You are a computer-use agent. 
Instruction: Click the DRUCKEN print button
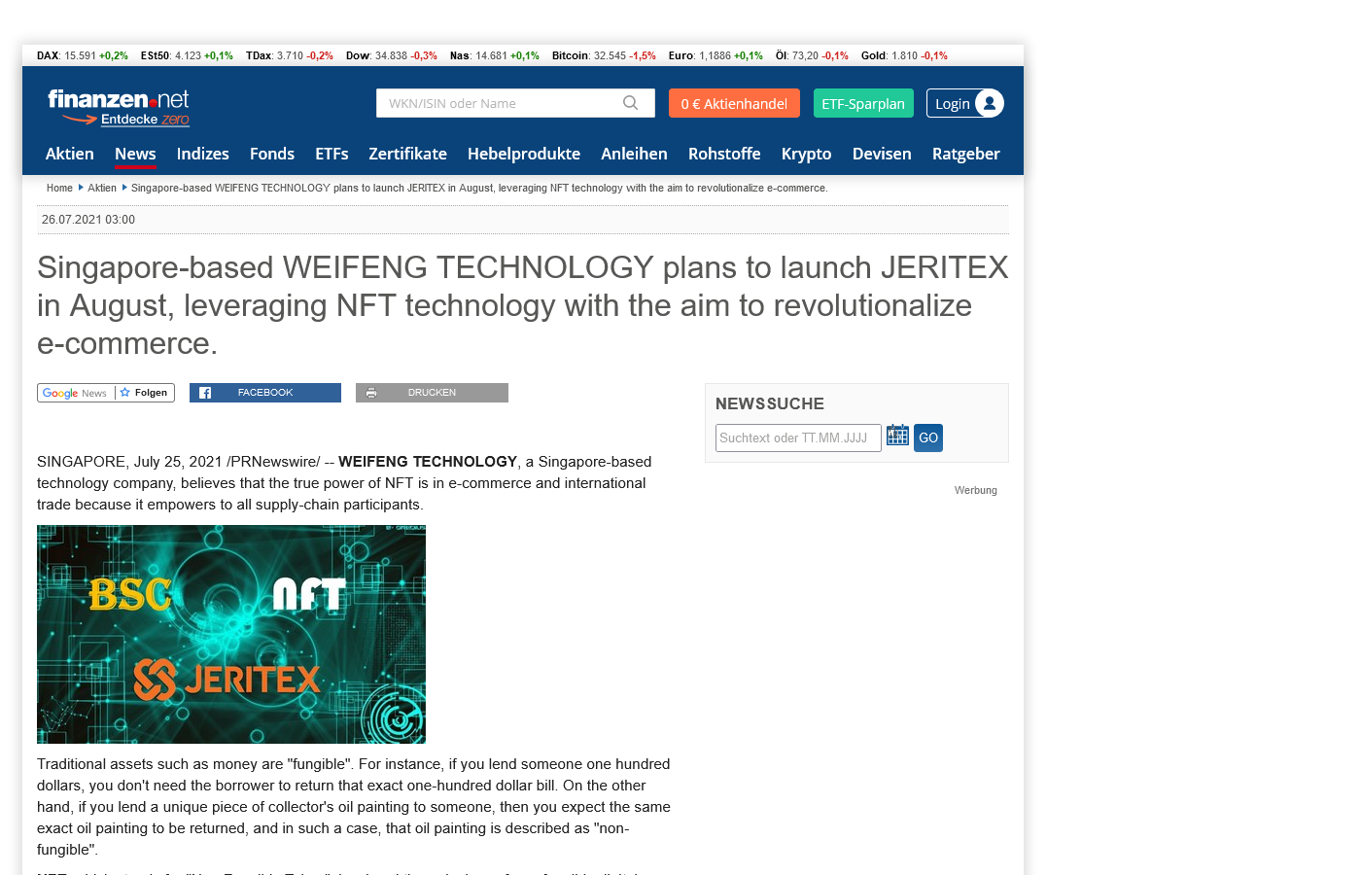tap(432, 393)
